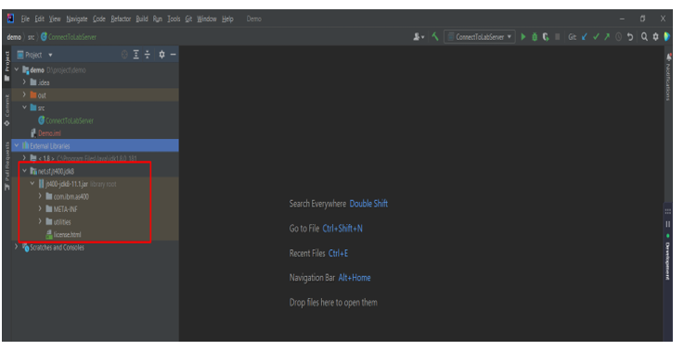Collapse the net.sf.jt400.jdk8 library node
Screen dimensions: 684x350
tap(24, 171)
